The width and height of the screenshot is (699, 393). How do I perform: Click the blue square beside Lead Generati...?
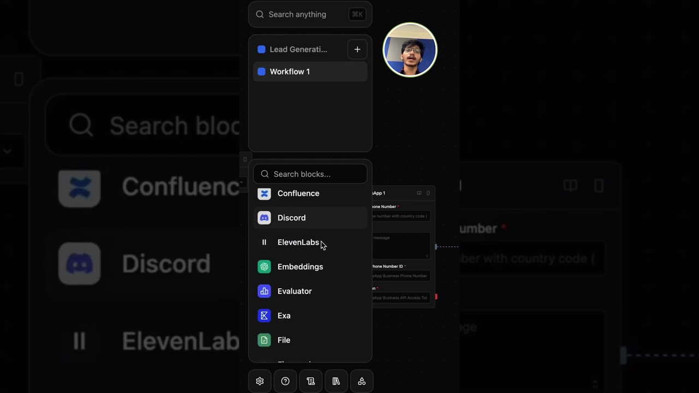coord(262,49)
